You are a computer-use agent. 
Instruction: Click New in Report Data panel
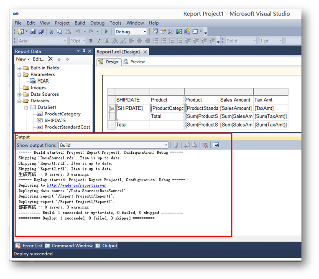pos(23,59)
